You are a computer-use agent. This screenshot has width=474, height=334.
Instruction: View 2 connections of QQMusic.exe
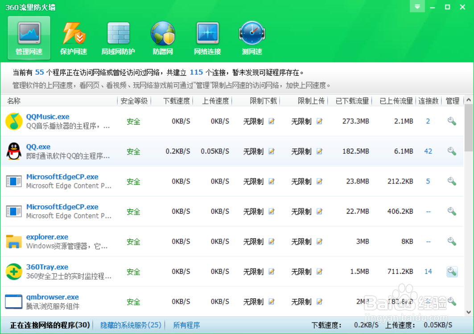pyautogui.click(x=428, y=122)
